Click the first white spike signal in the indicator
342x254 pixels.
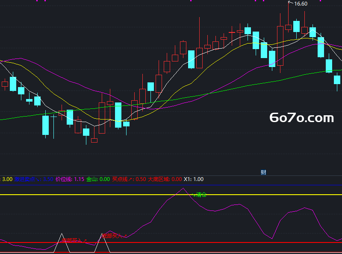[62, 243]
